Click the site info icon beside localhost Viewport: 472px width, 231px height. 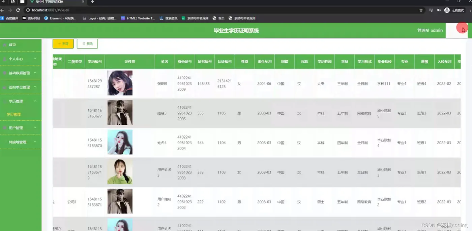click(28, 10)
